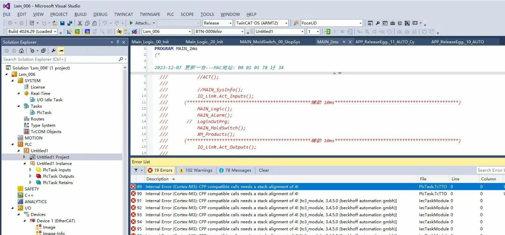Click the Solution Explorer Home icon
The image size is (505, 235).
click(x=21, y=50)
